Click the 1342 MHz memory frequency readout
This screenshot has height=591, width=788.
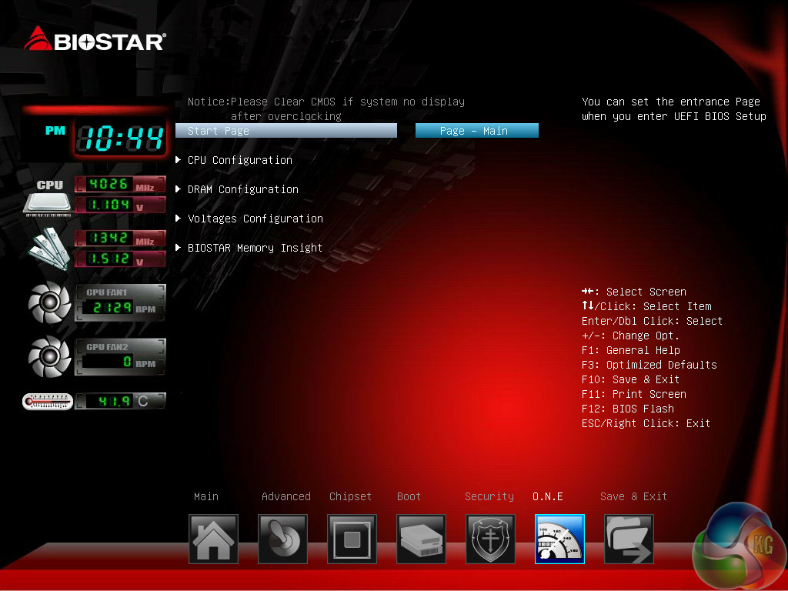tap(120, 239)
